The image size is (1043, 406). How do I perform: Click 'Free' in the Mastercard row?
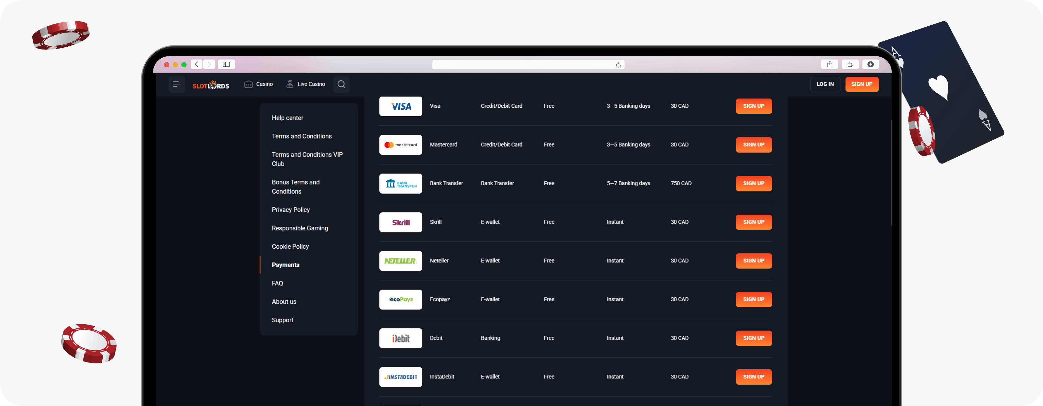click(x=549, y=145)
